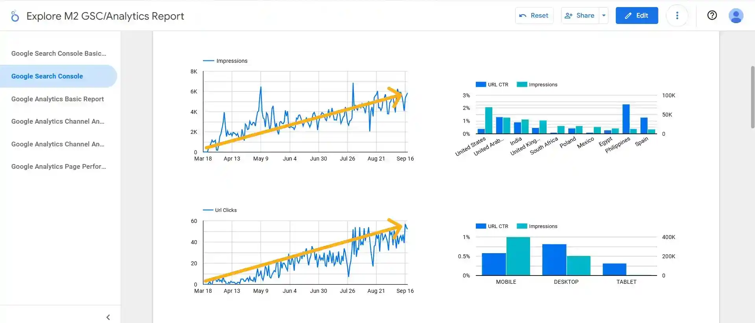
Task: Click Impressions legend in device chart
Action: pos(537,226)
